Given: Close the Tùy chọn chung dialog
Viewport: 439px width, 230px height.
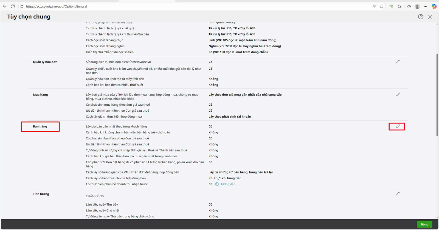Looking at the screenshot, I should pyautogui.click(x=430, y=17).
